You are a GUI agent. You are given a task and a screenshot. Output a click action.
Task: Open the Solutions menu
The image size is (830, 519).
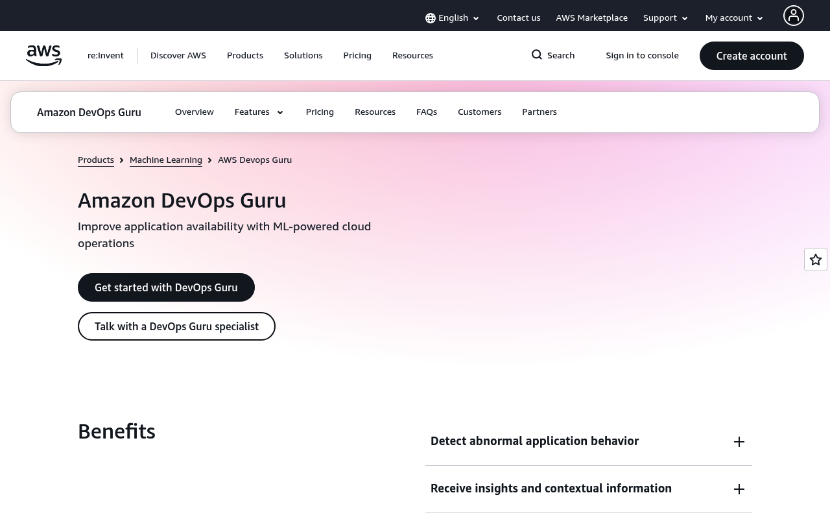[303, 55]
